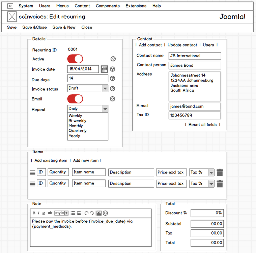Click the Discount % input field
Screen dimensions: 256x253
point(207,213)
